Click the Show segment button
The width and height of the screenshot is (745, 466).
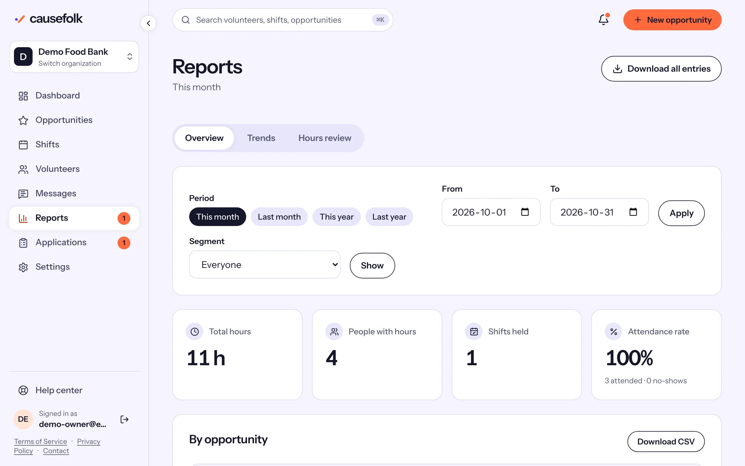pos(372,266)
